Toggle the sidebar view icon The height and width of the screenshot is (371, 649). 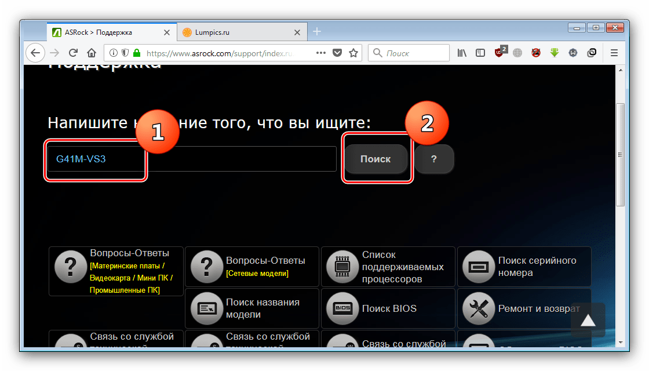[480, 53]
